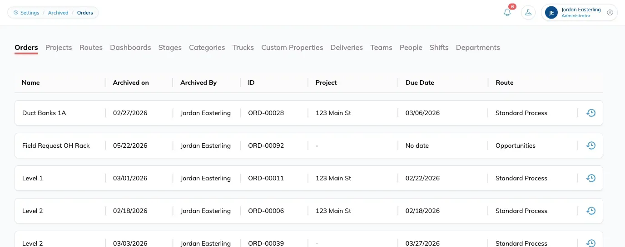Open the Stages tab
Screen dimensions: 625x247
point(170,48)
